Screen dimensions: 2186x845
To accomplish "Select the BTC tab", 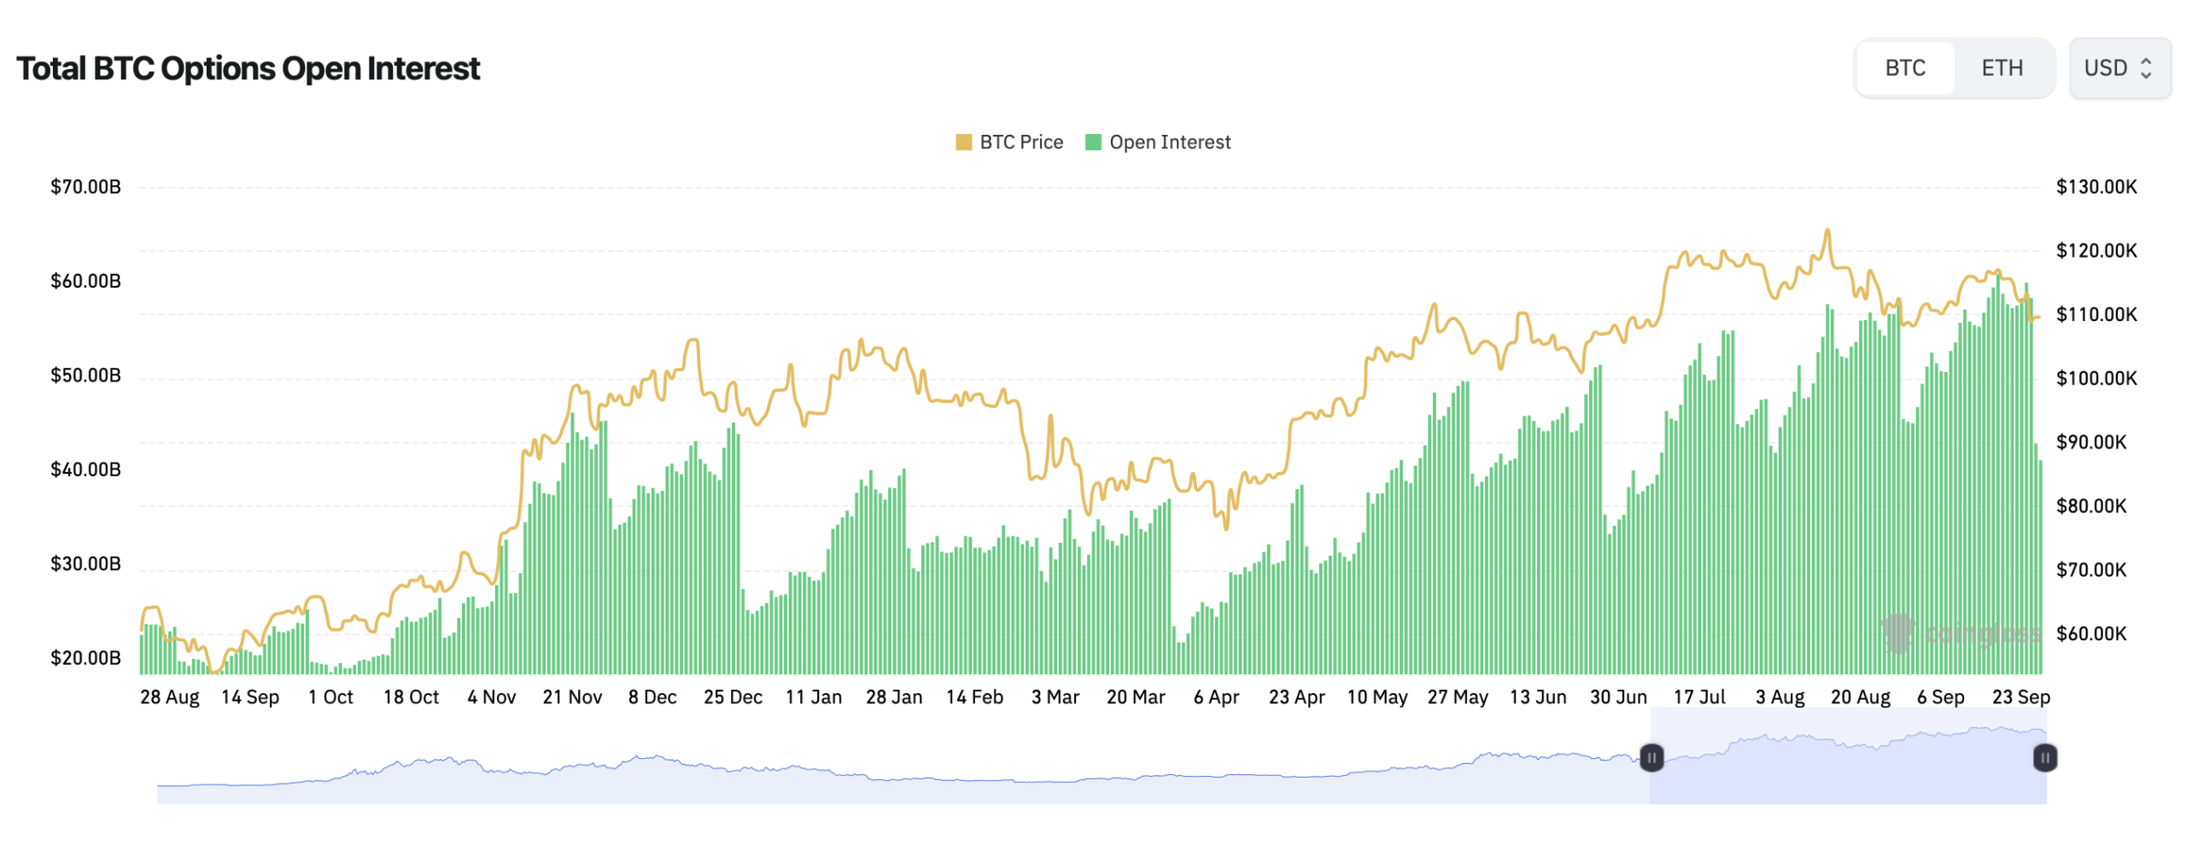I will click(x=1904, y=67).
